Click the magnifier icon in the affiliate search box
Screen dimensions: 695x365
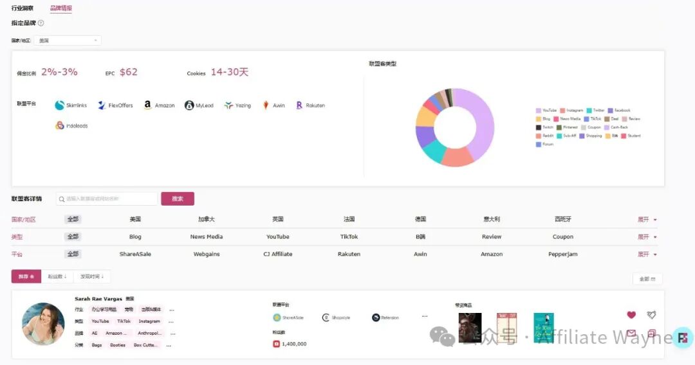tap(62, 199)
